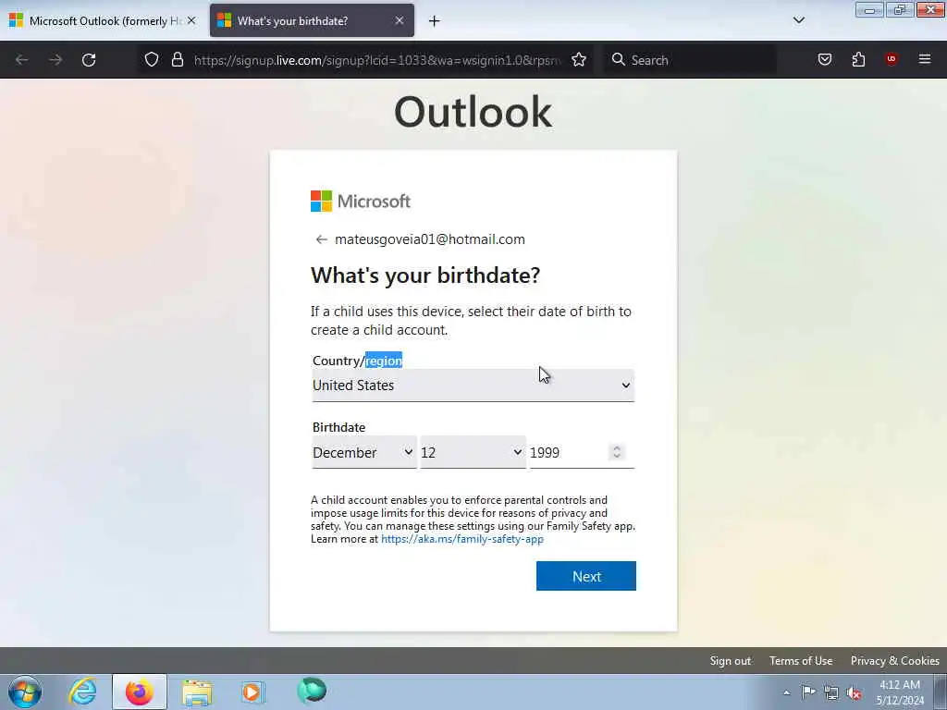
Task: Click the Next button
Action: [585, 576]
